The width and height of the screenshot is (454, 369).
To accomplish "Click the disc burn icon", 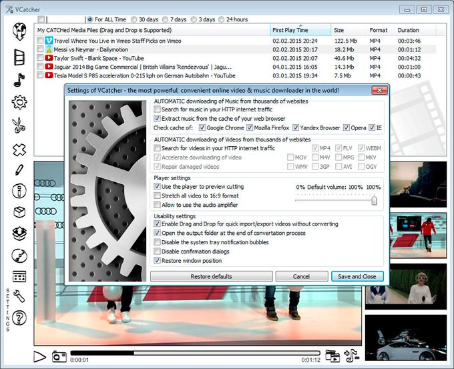I will pos(19,256).
